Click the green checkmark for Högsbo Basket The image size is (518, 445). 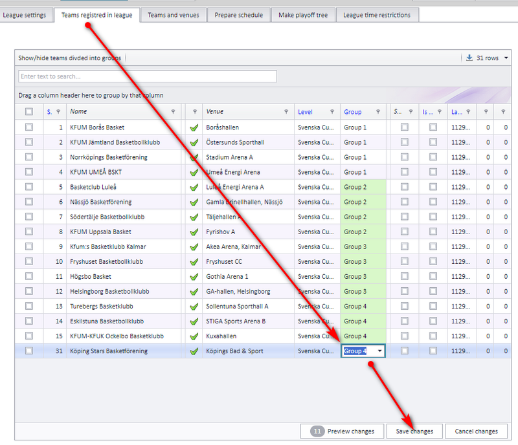point(194,277)
